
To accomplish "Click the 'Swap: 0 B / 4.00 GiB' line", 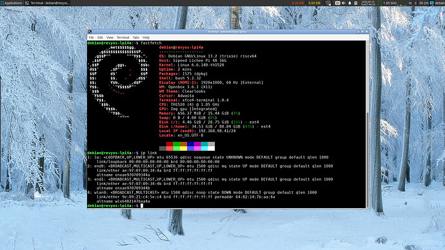I will [x=188, y=118].
